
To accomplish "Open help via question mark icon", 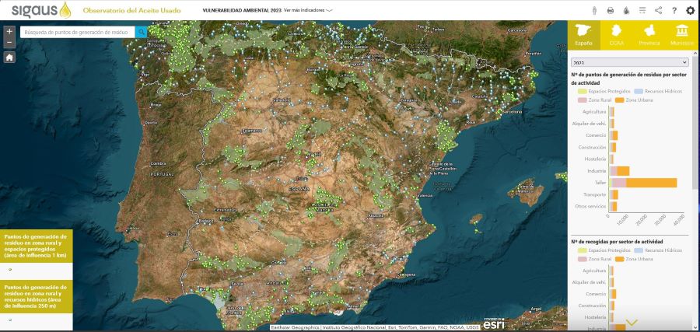I will (674, 11).
